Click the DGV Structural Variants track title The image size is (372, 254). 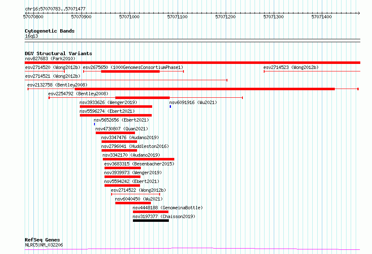click(59, 53)
